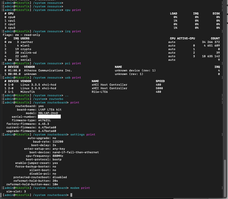
Task: Click the "SPEED" column header
Action: pos(160,81)
